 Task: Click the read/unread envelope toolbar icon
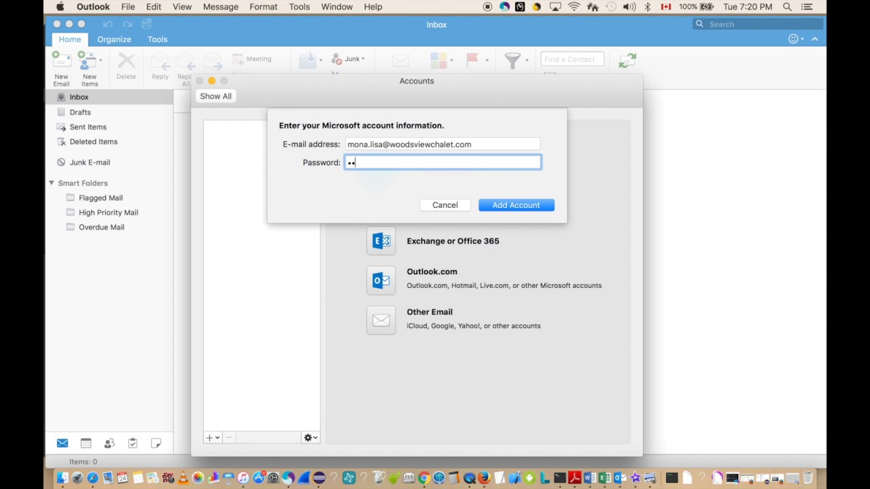(x=400, y=60)
